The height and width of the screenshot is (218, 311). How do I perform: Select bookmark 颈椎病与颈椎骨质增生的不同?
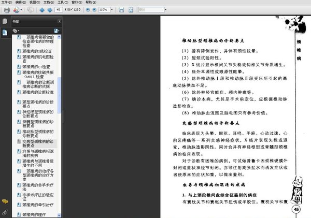38,163
